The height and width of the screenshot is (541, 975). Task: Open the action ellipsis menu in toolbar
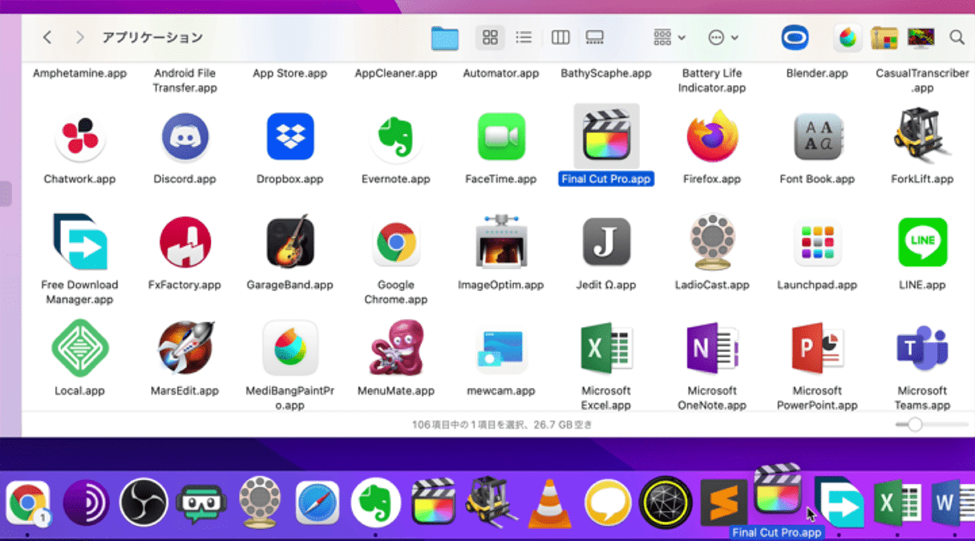point(723,37)
